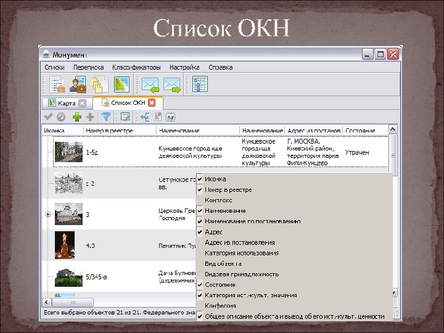444x333 pixels.
Task: Click the horizontal scrollbar thumb
Action: pos(73,302)
